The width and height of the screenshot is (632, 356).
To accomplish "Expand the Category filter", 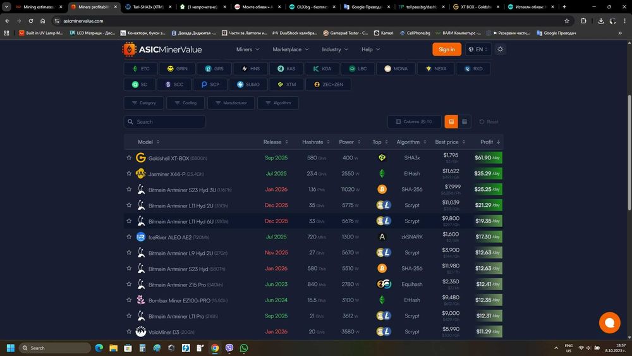I will pyautogui.click(x=144, y=103).
